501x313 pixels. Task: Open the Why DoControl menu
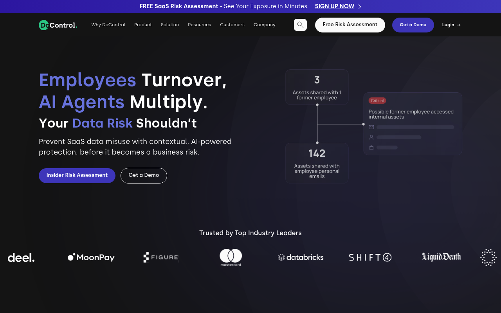coord(108,25)
